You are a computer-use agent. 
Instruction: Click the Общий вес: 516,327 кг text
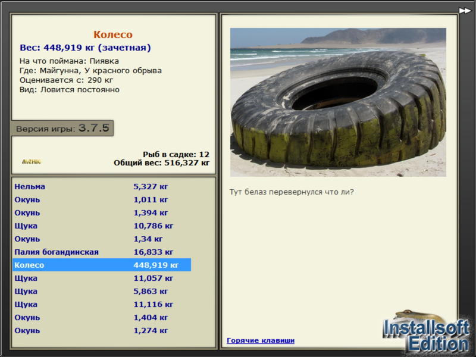tap(161, 163)
